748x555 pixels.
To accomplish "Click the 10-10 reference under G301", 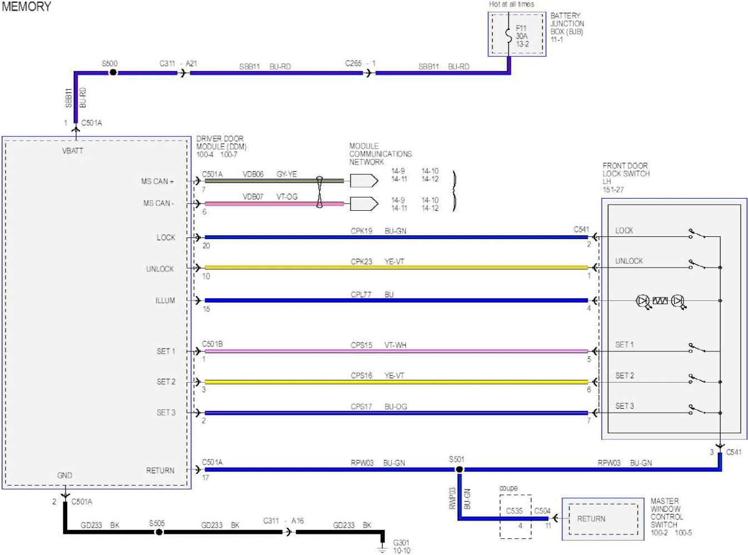I will click(x=402, y=551).
